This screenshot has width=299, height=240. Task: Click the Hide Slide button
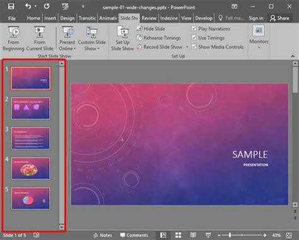151,28
